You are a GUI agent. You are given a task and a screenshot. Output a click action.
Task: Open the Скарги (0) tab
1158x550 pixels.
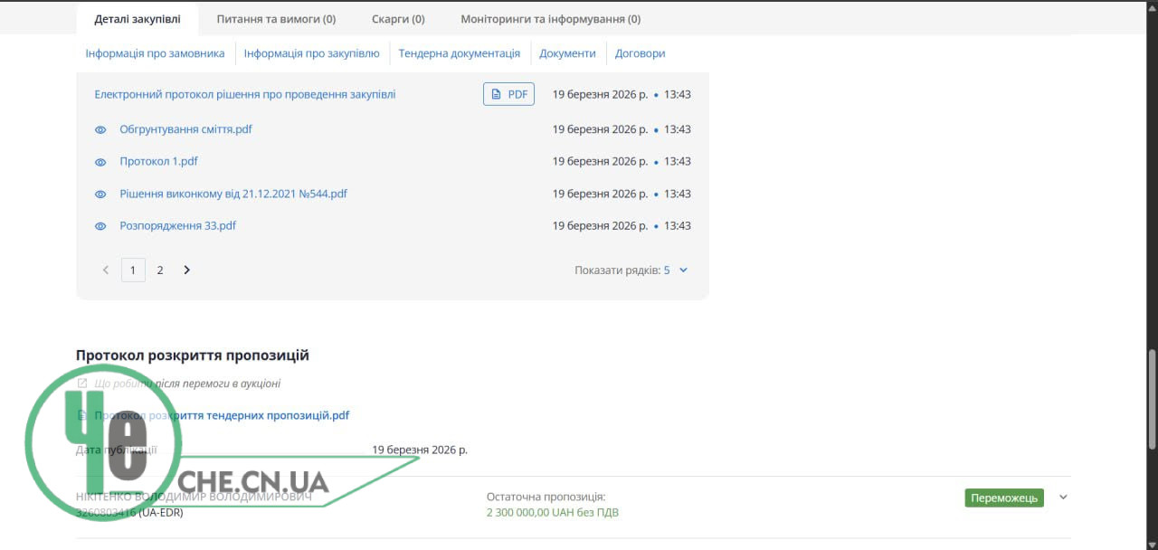tap(398, 19)
